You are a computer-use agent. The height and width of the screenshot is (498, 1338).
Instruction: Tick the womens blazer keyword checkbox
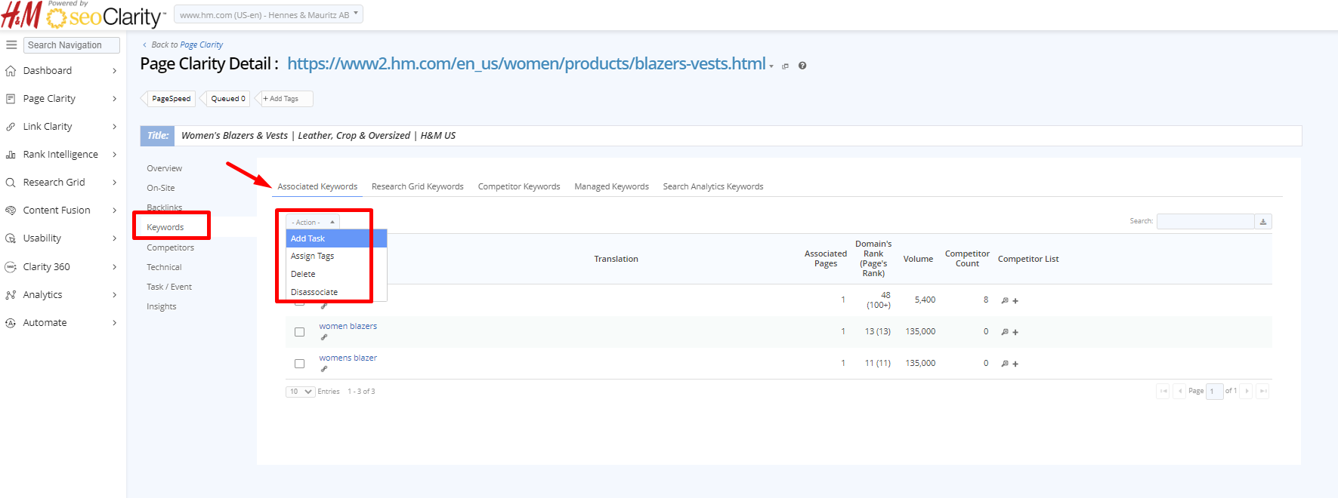pyautogui.click(x=300, y=364)
